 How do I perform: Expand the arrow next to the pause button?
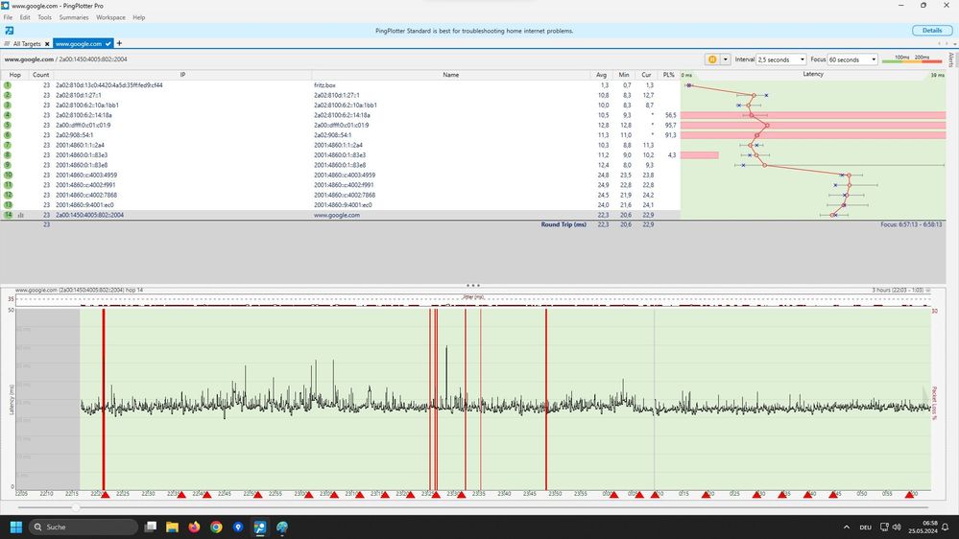(726, 59)
